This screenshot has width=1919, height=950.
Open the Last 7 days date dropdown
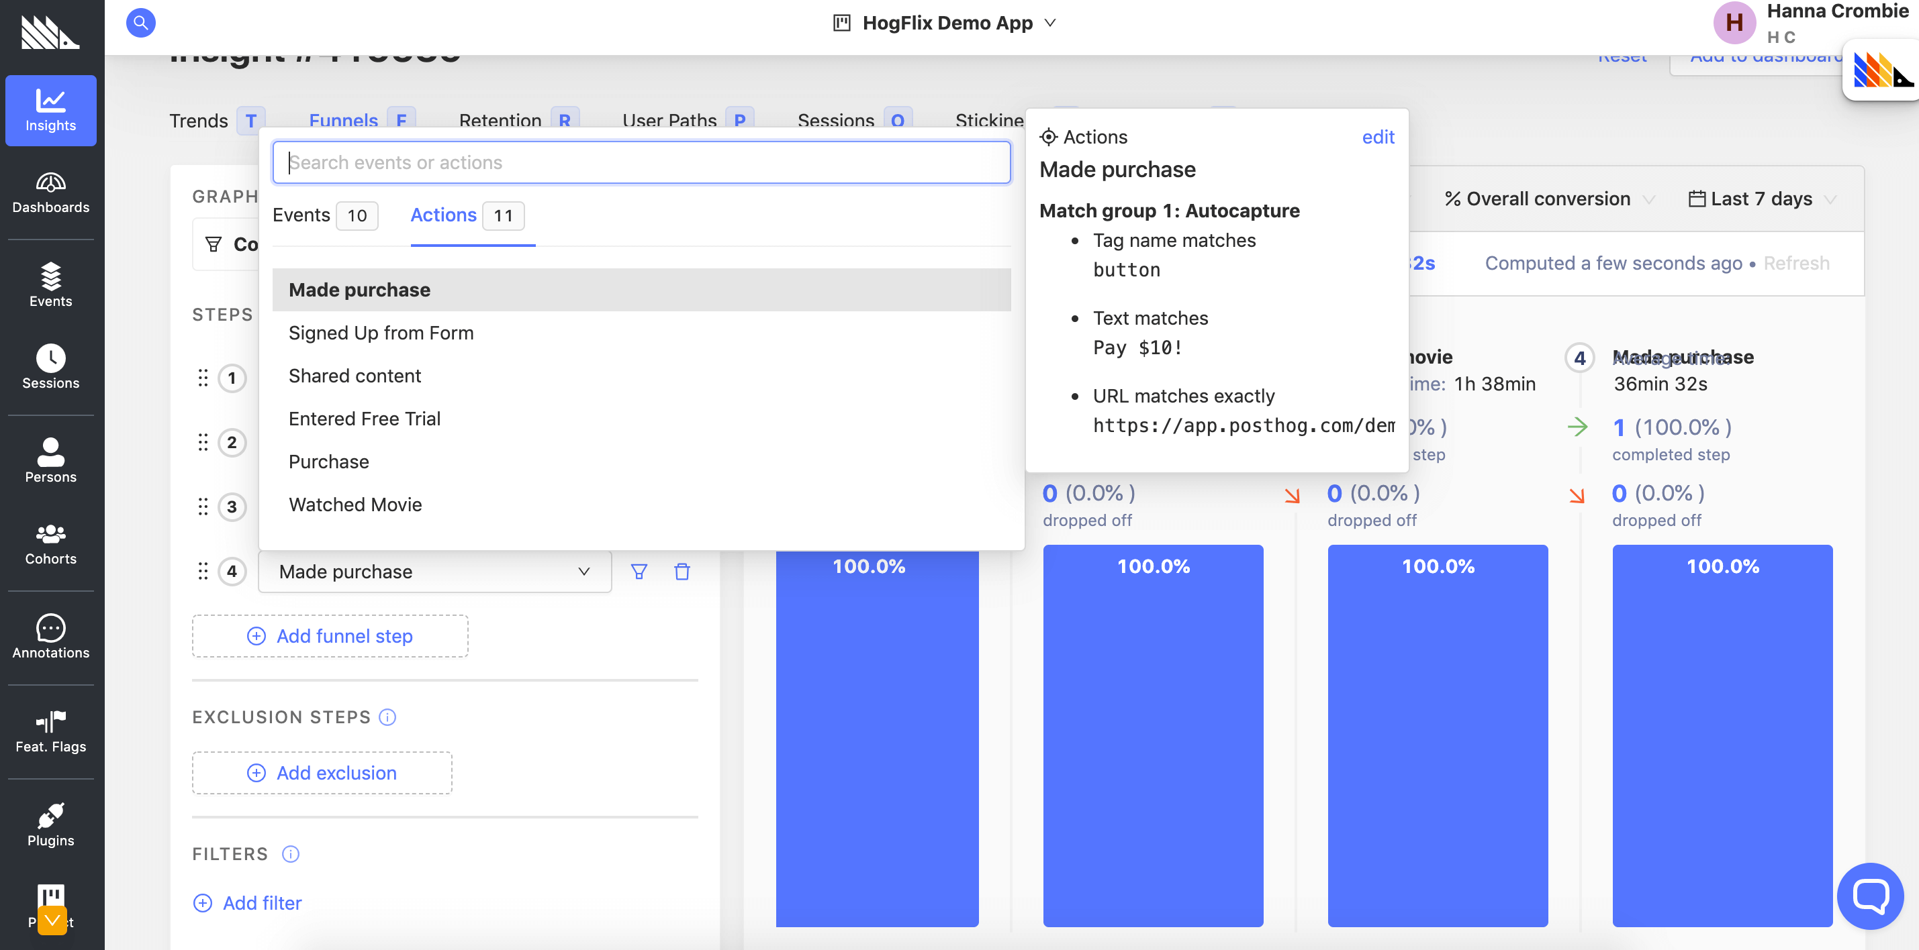tap(1761, 199)
